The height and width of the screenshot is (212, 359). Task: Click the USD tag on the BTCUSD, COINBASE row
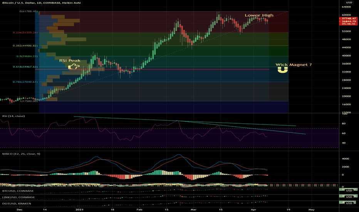point(349,190)
